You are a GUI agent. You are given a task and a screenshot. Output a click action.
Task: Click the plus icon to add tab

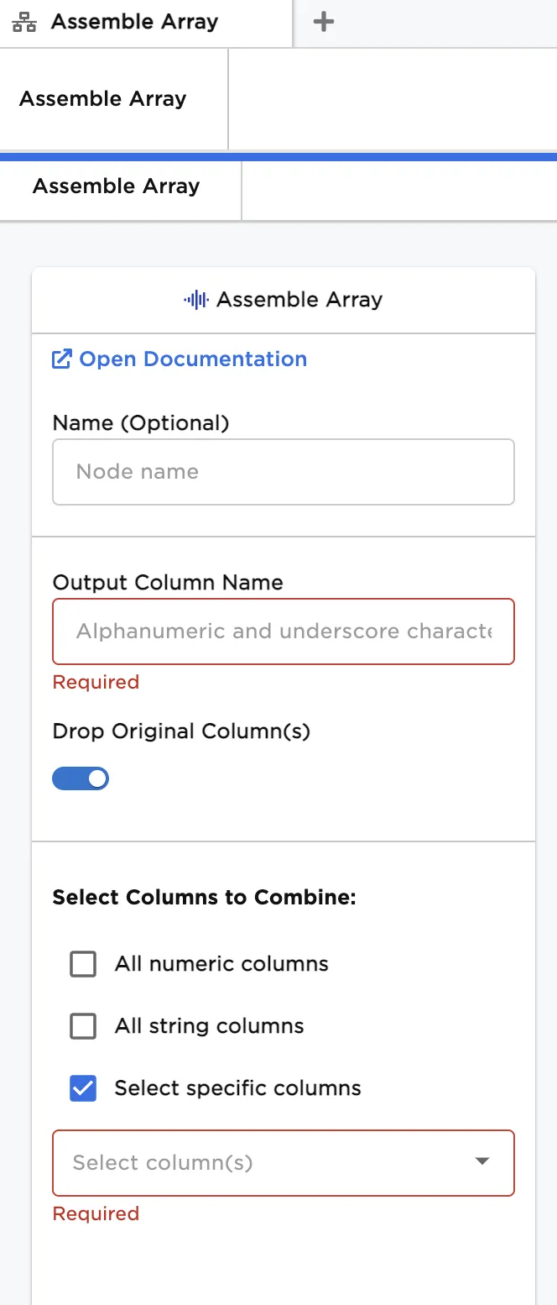tap(323, 23)
